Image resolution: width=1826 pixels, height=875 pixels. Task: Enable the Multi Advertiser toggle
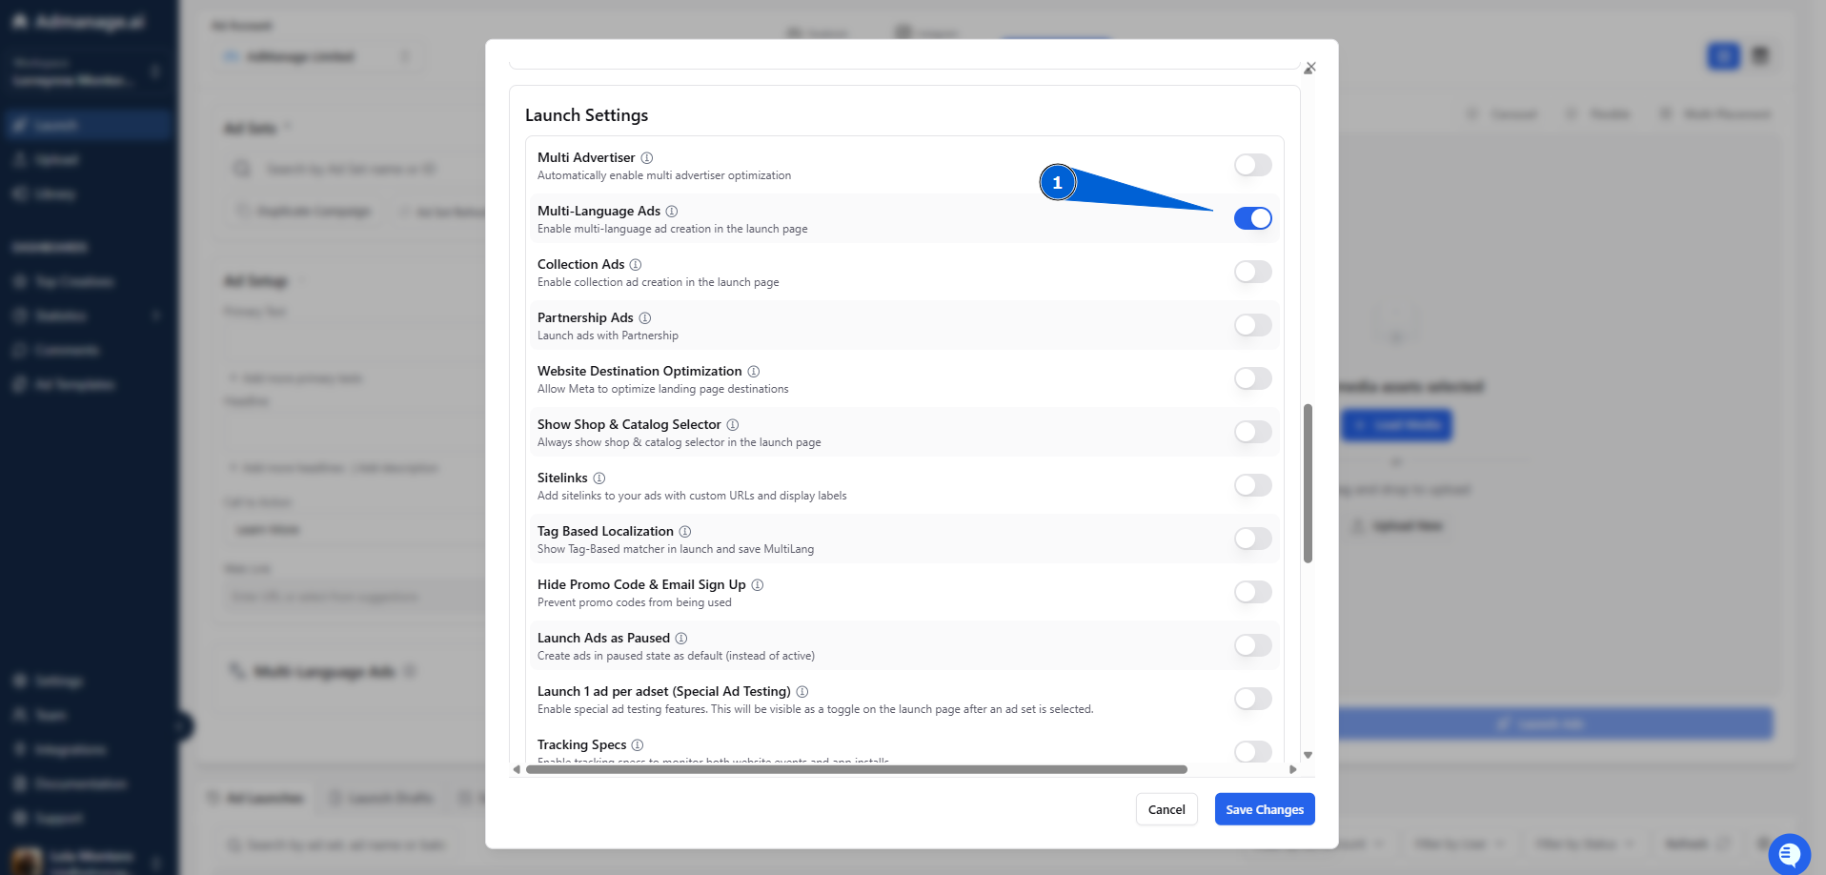tap(1253, 165)
